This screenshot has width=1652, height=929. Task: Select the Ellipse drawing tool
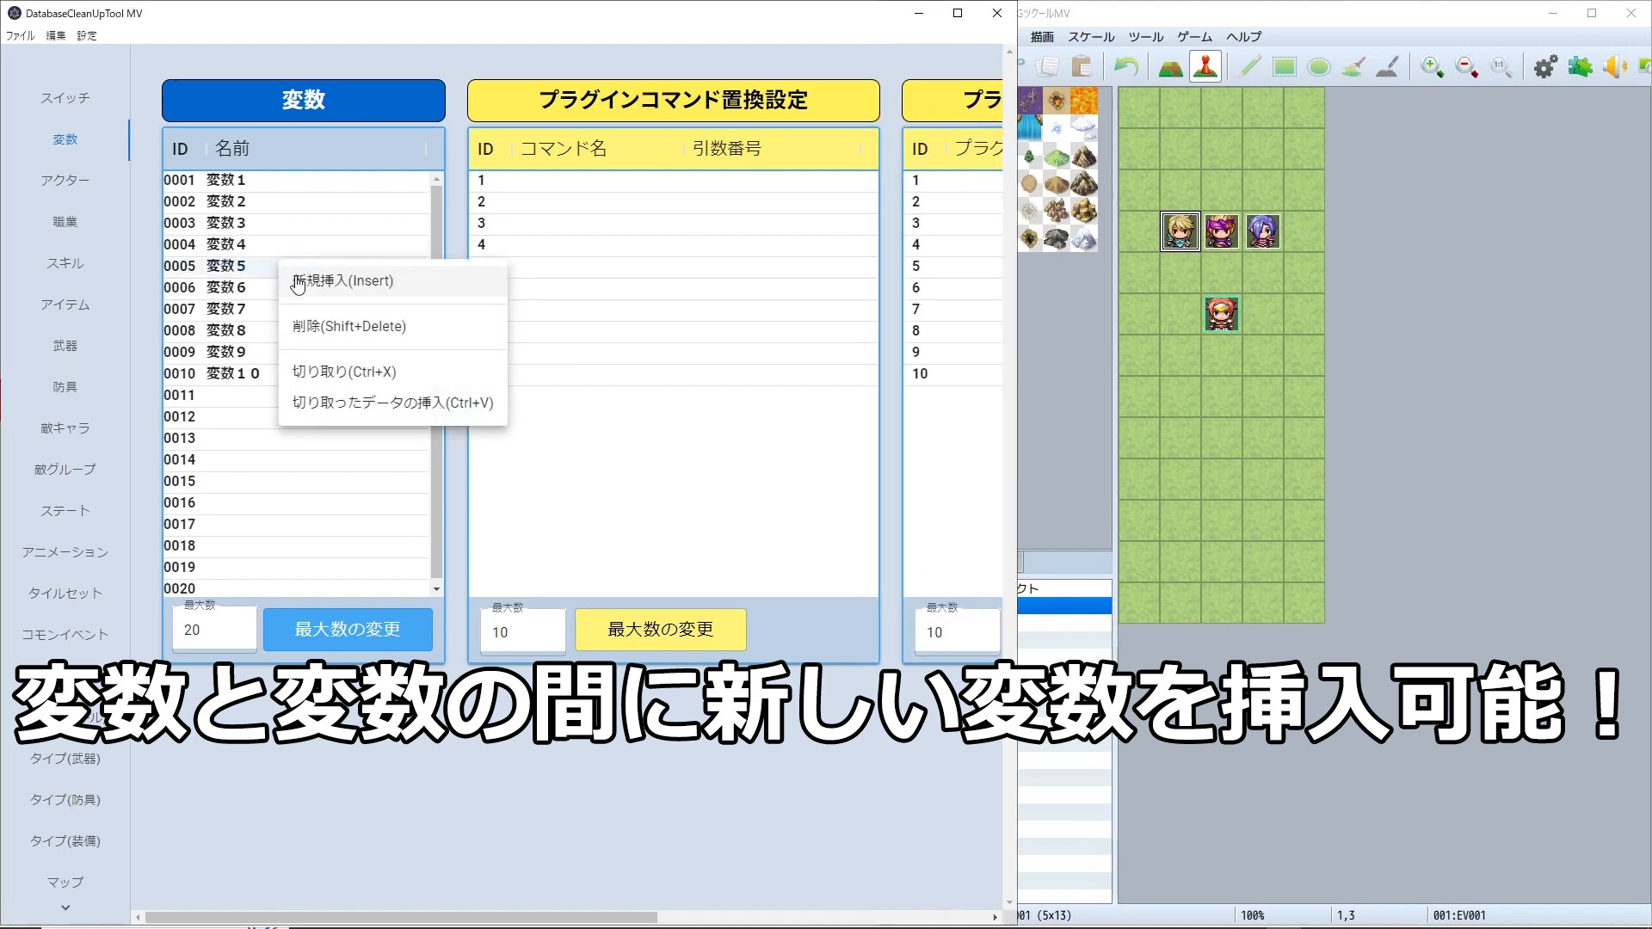[1318, 66]
